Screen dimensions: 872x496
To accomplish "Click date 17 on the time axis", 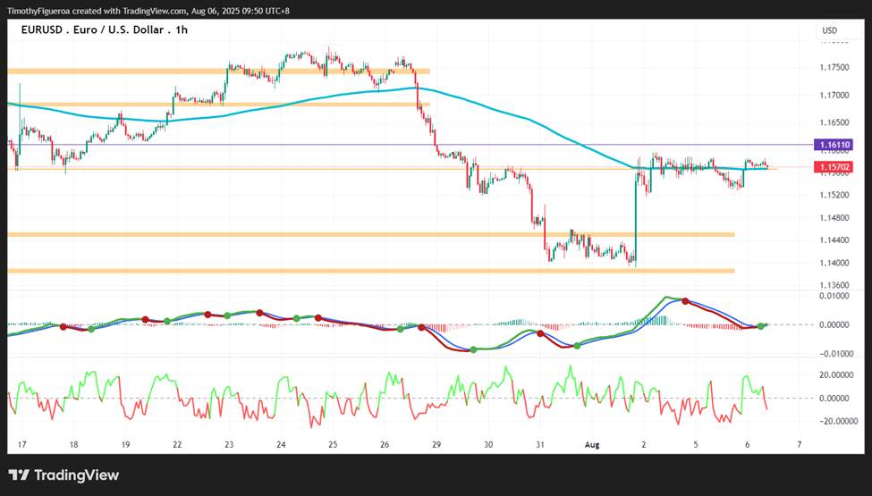I will coord(22,445).
